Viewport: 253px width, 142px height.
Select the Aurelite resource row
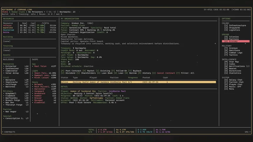coord(29,28)
